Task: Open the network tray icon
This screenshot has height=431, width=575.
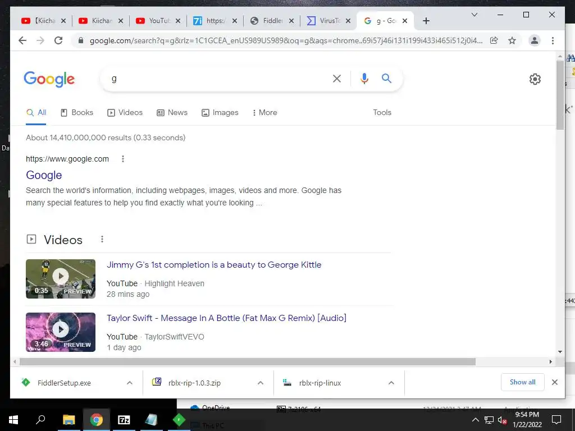Action: [489, 420]
